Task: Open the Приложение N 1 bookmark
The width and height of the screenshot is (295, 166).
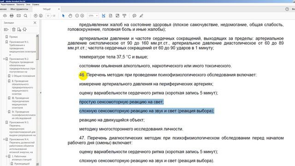Action: 23,48
